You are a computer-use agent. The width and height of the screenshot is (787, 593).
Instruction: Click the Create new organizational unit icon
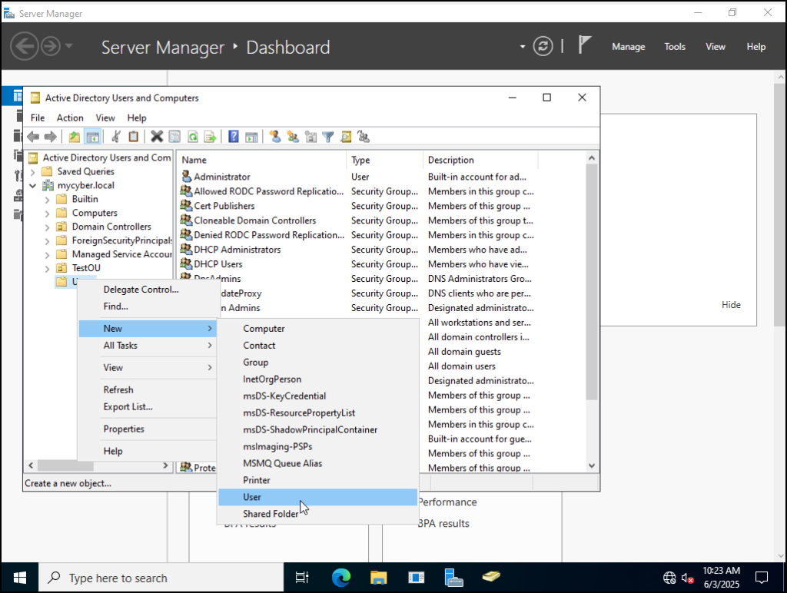pyautogui.click(x=310, y=137)
